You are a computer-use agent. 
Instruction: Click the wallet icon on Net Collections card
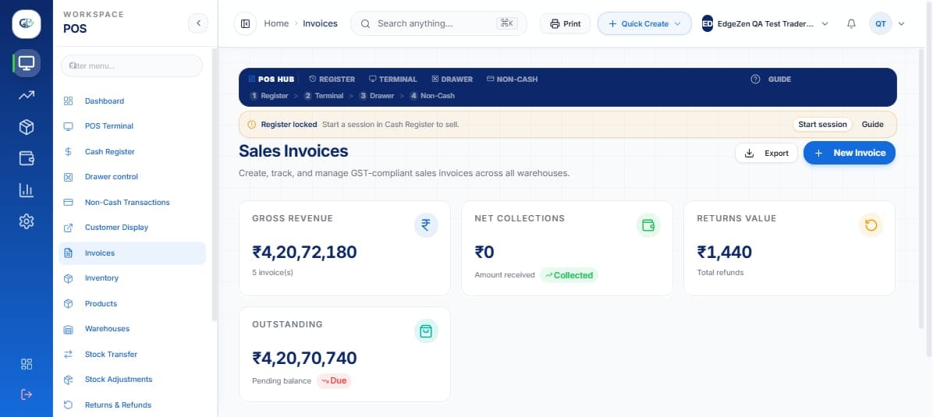point(648,225)
